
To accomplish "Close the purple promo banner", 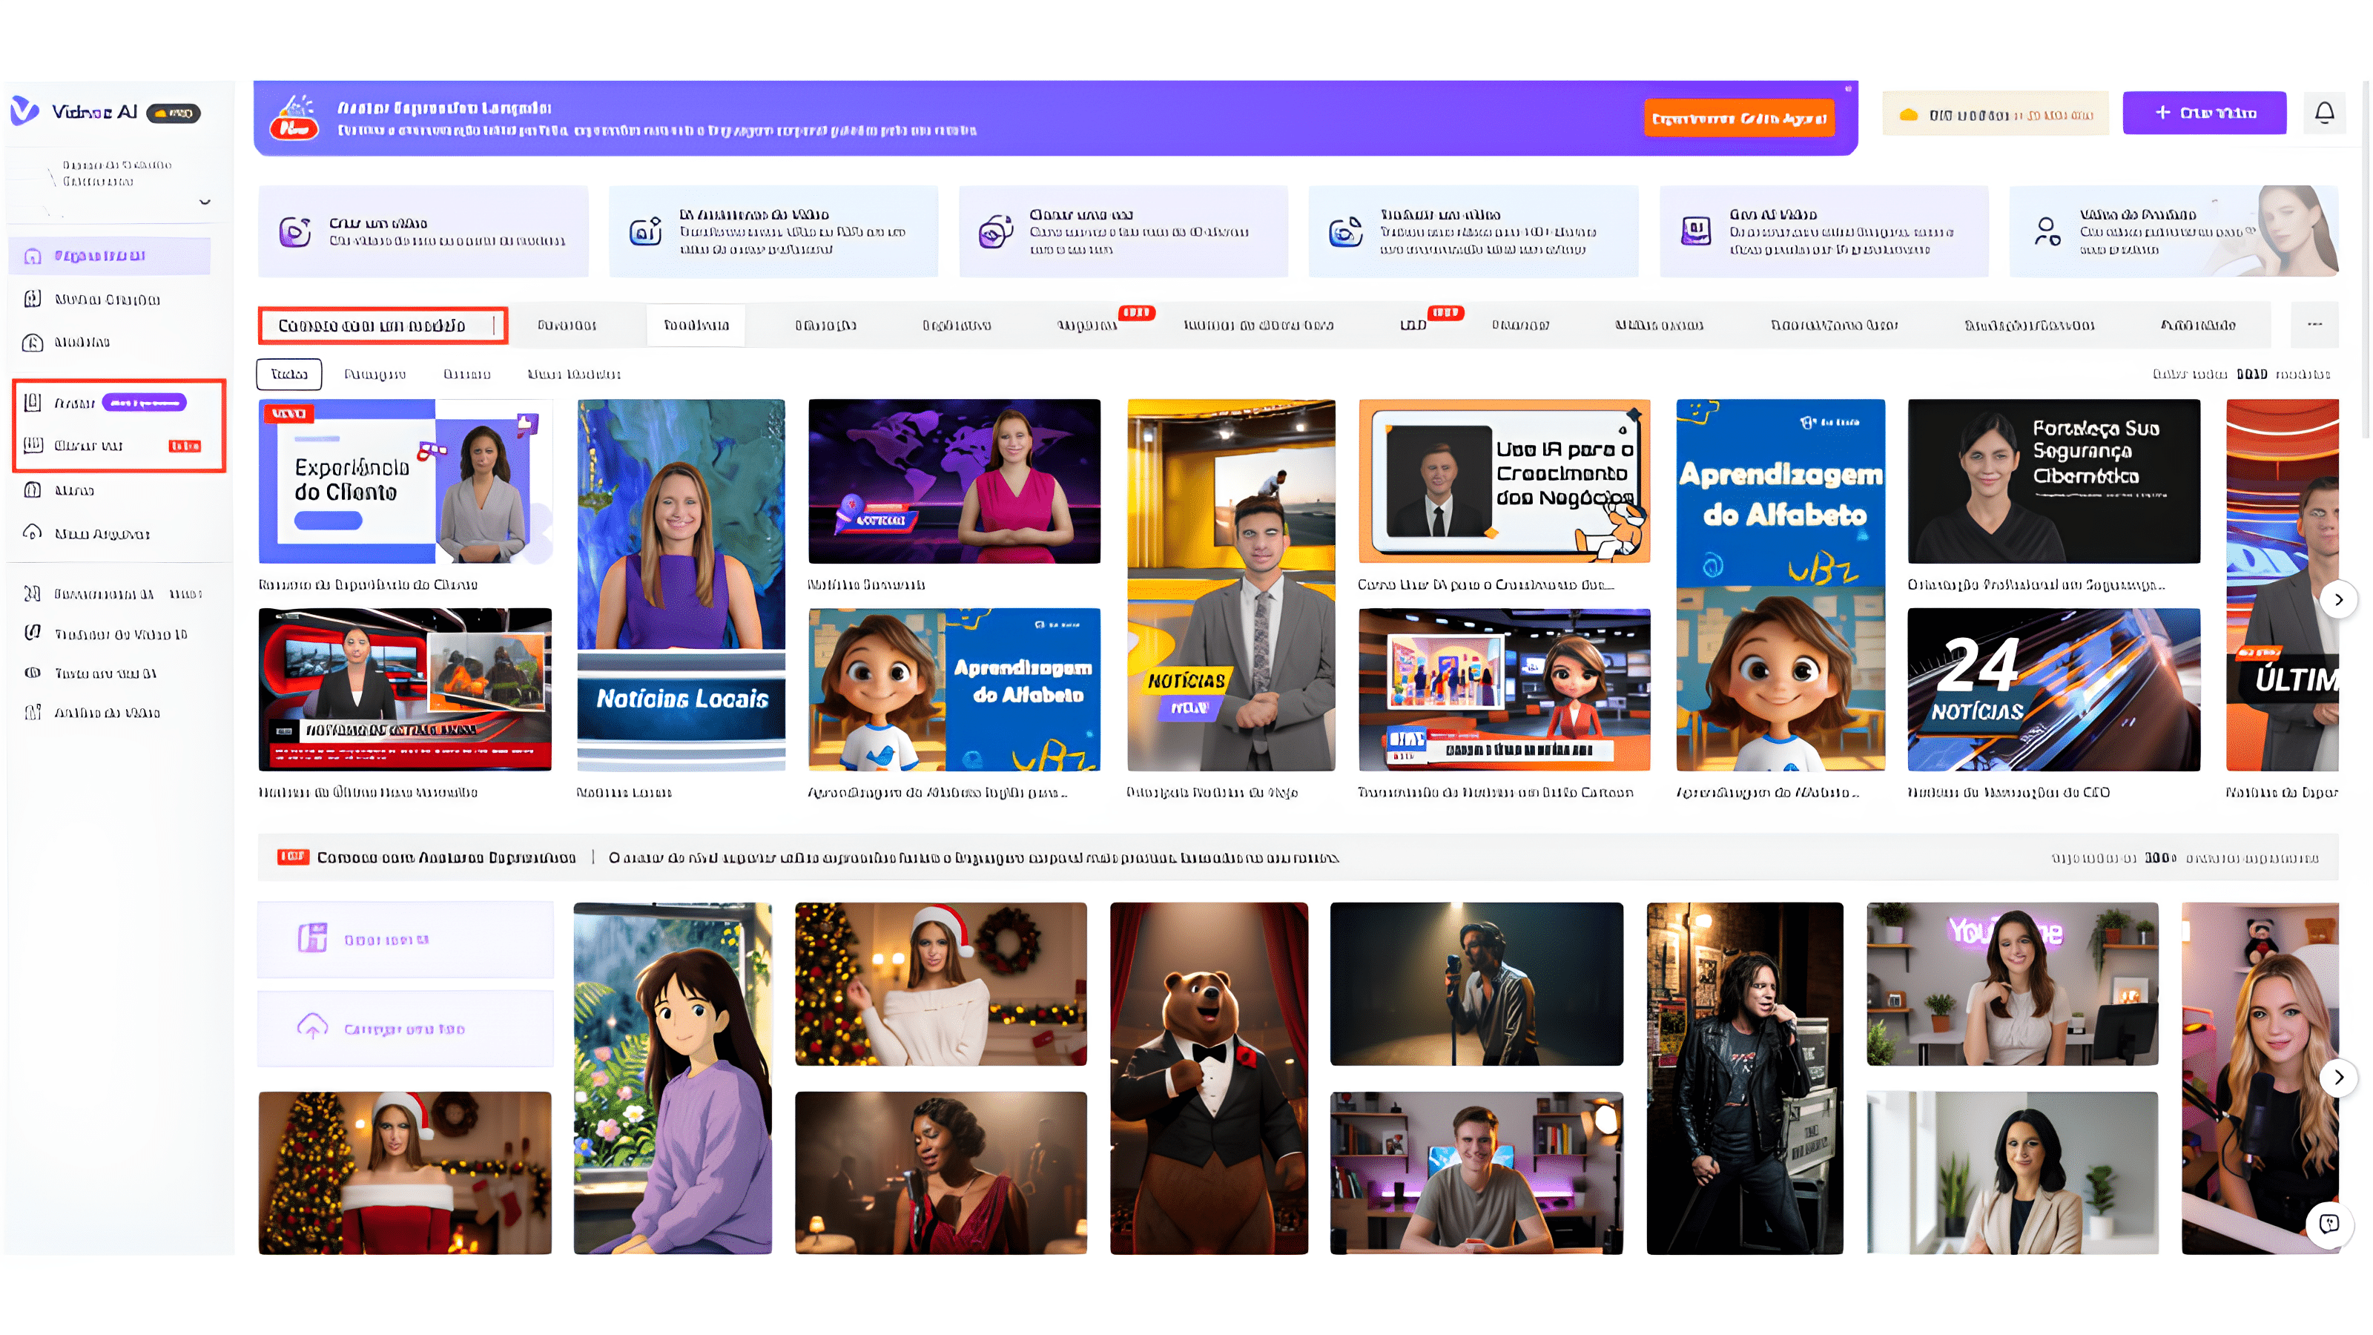I will (1847, 89).
